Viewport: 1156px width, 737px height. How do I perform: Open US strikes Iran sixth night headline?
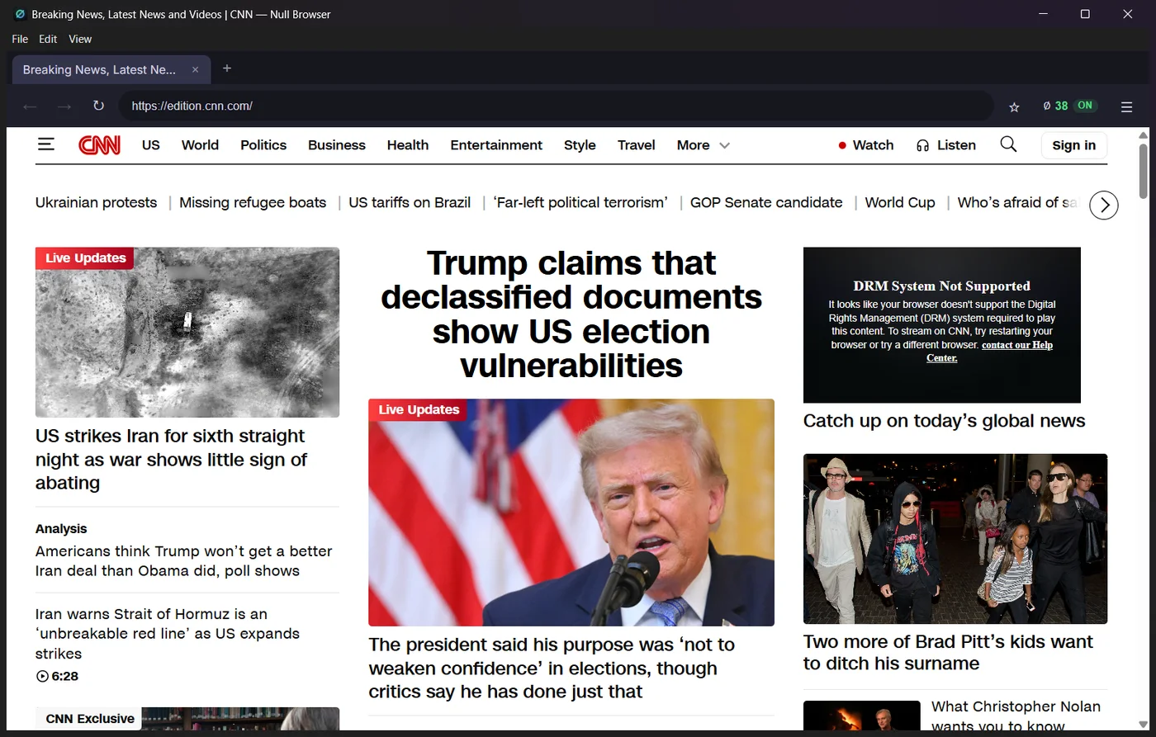pyautogui.click(x=171, y=459)
